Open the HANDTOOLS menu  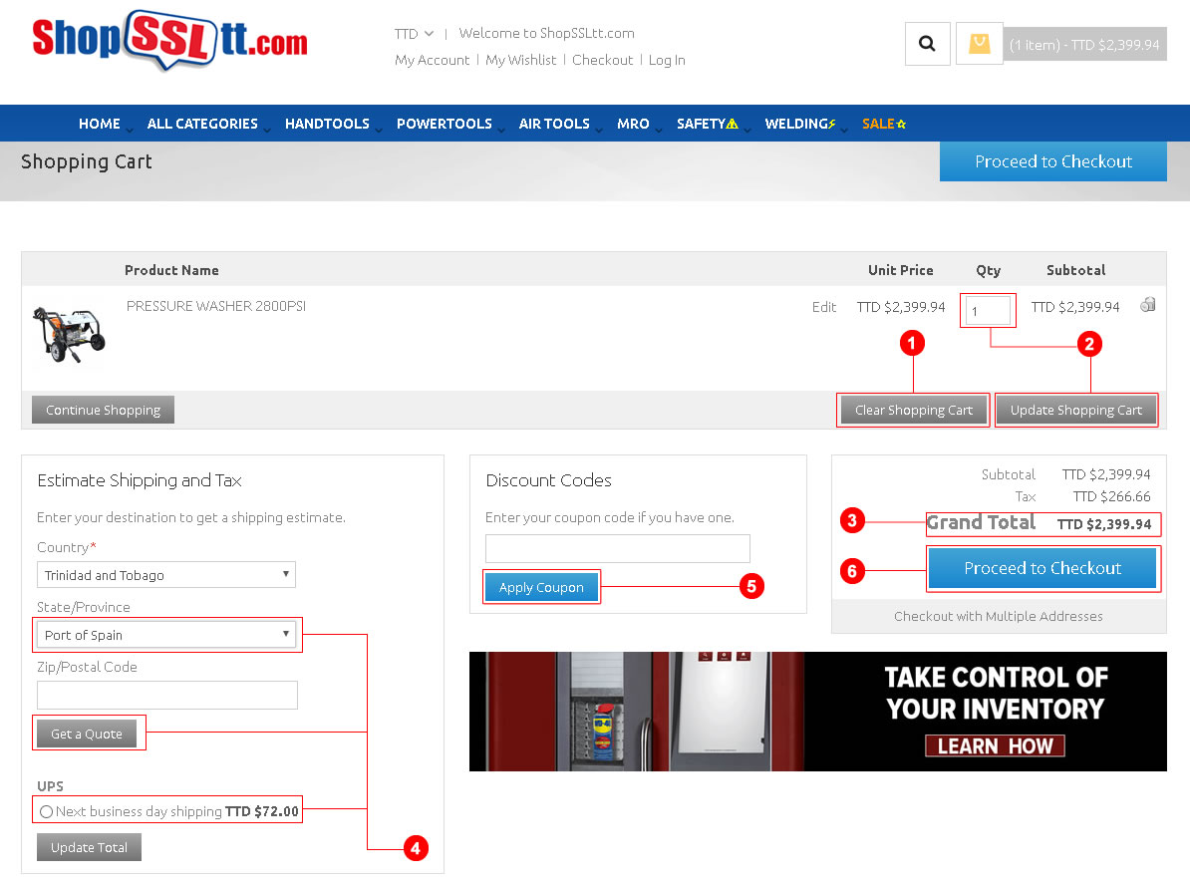pos(327,124)
